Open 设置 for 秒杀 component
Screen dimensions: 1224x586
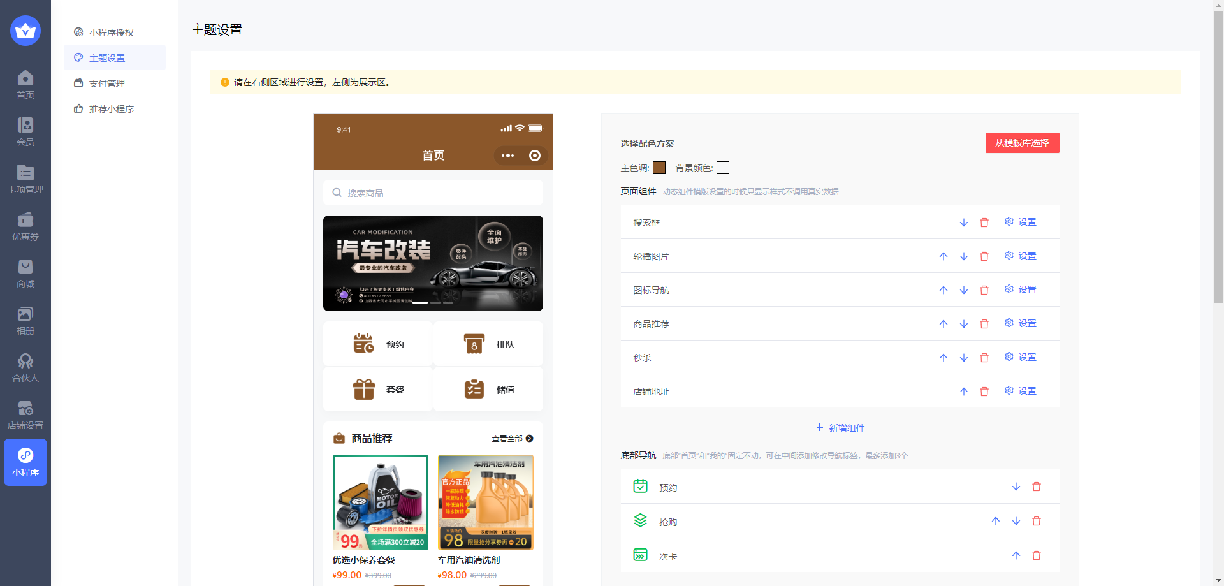(1021, 357)
